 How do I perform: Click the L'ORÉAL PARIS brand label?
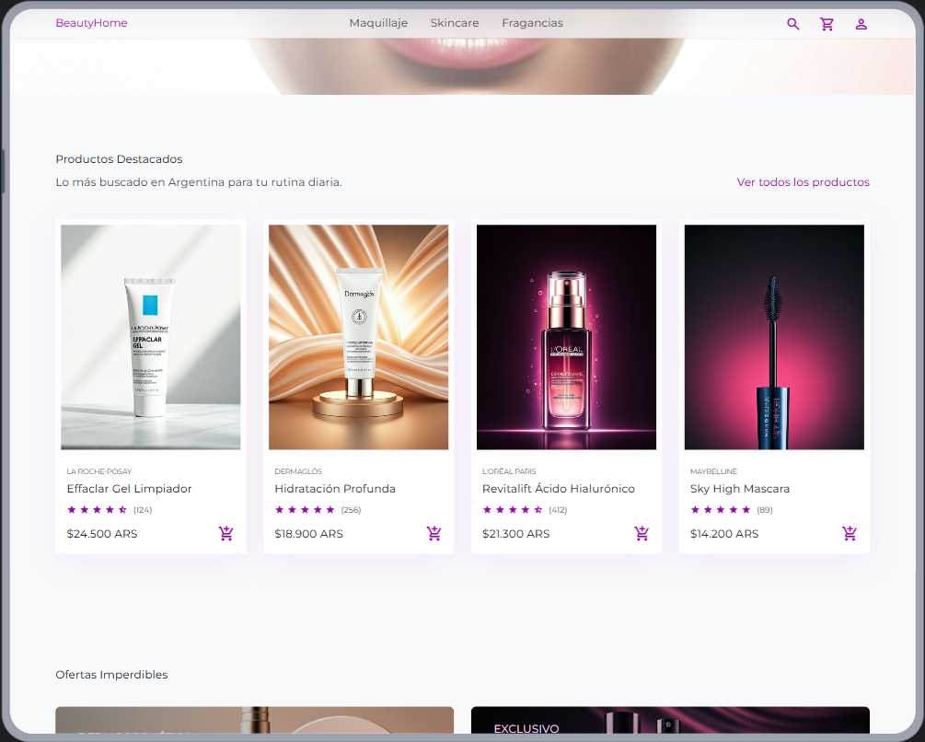pos(509,471)
